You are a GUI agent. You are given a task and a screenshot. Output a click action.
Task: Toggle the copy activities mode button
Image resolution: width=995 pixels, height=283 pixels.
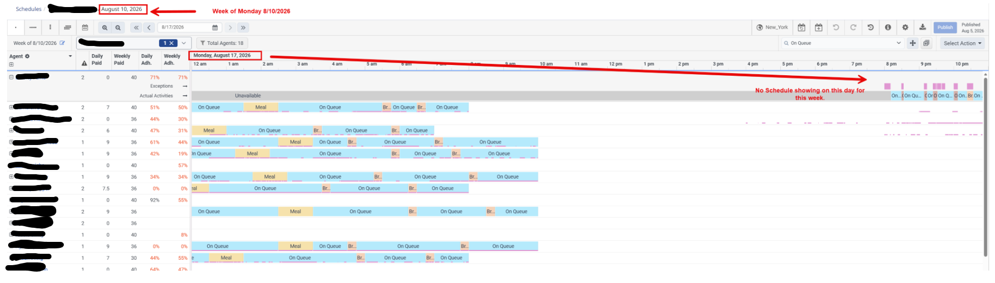(926, 43)
